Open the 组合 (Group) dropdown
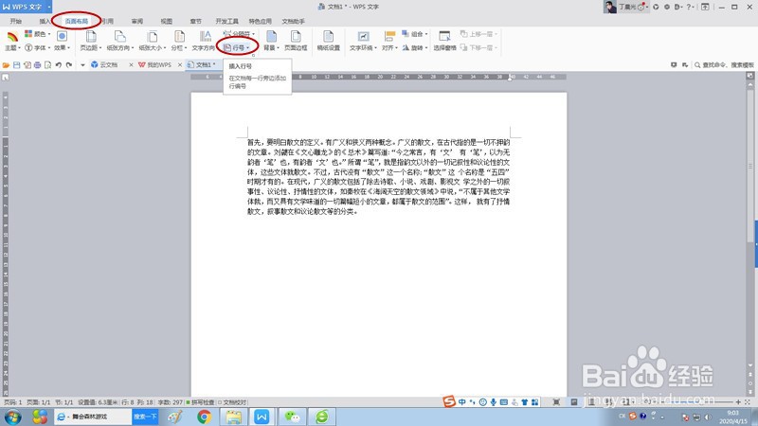The height and width of the screenshot is (426, 758). pyautogui.click(x=415, y=34)
